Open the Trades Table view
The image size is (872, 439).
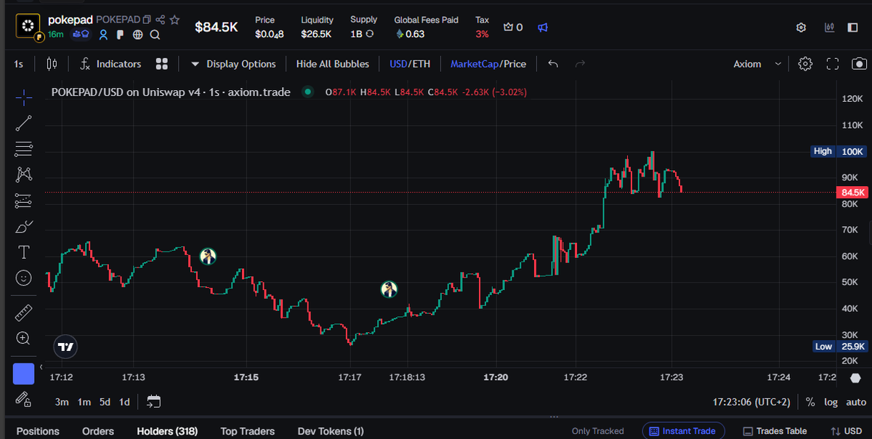pyautogui.click(x=775, y=431)
